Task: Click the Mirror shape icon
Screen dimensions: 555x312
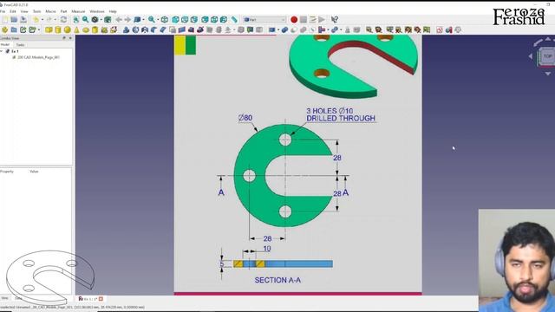Action: 145,30
